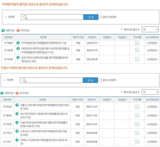Click green pending badge beside 대부업 bill
The width and height of the screenshot is (160, 147).
18,48
